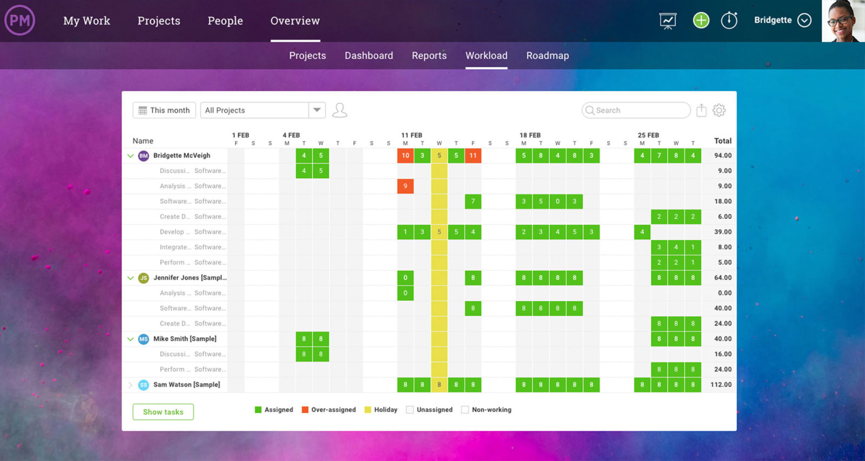Click the search magnifier icon
This screenshot has width=865, height=461.
pos(590,110)
